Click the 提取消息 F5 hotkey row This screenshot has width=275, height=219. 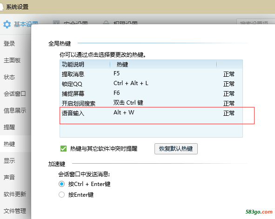[151, 74]
